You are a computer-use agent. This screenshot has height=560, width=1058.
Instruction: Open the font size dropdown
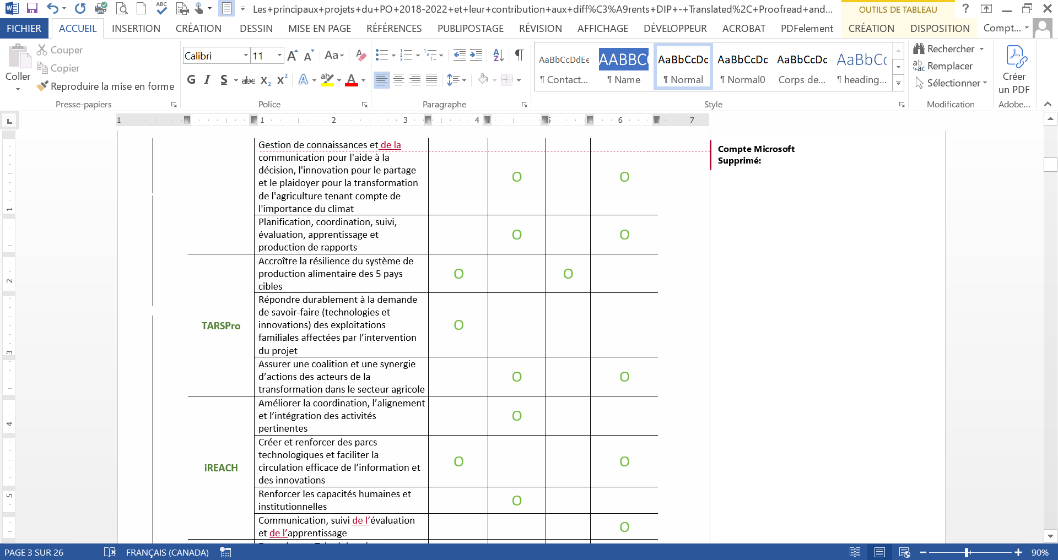coord(279,56)
